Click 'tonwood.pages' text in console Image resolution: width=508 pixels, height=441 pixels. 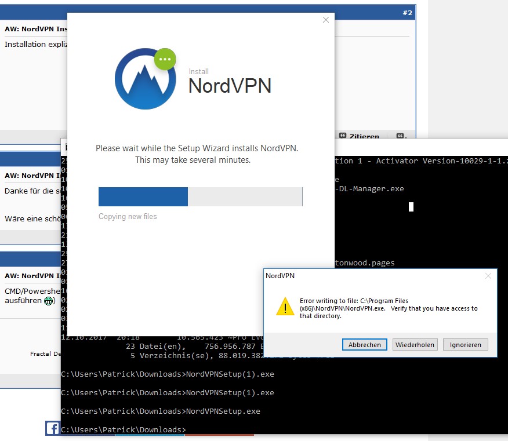365,263
